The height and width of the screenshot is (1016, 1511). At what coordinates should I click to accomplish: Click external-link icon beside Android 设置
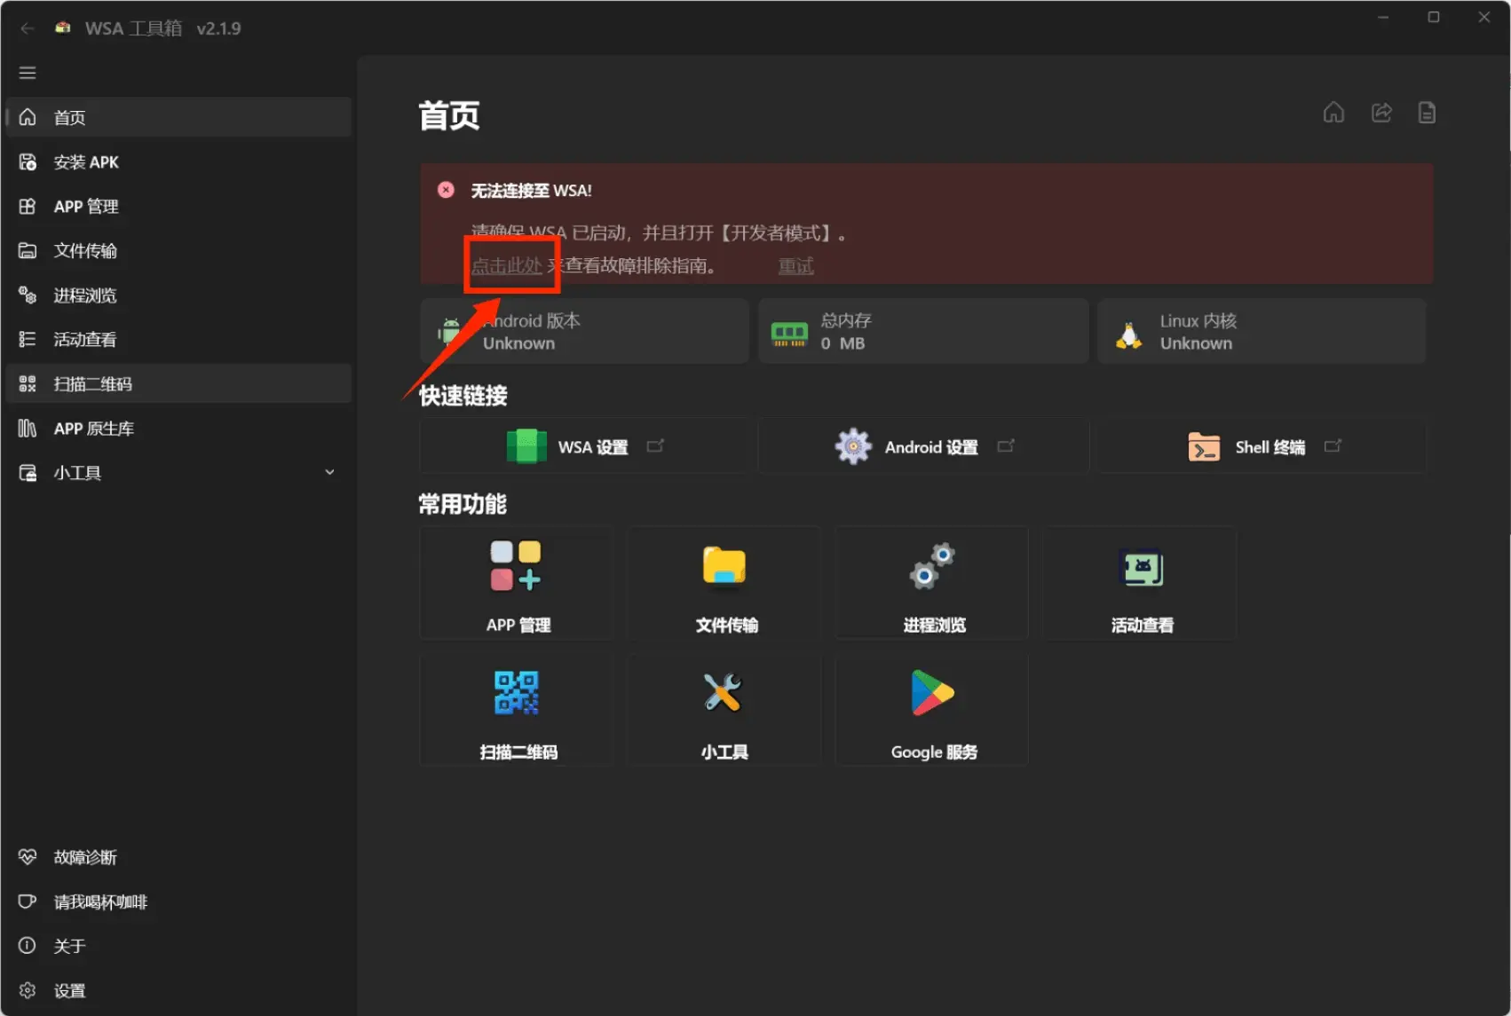1006,445
